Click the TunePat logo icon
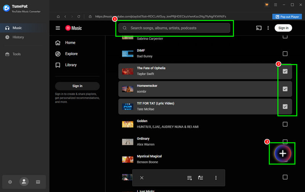 pyautogui.click(x=6, y=8)
